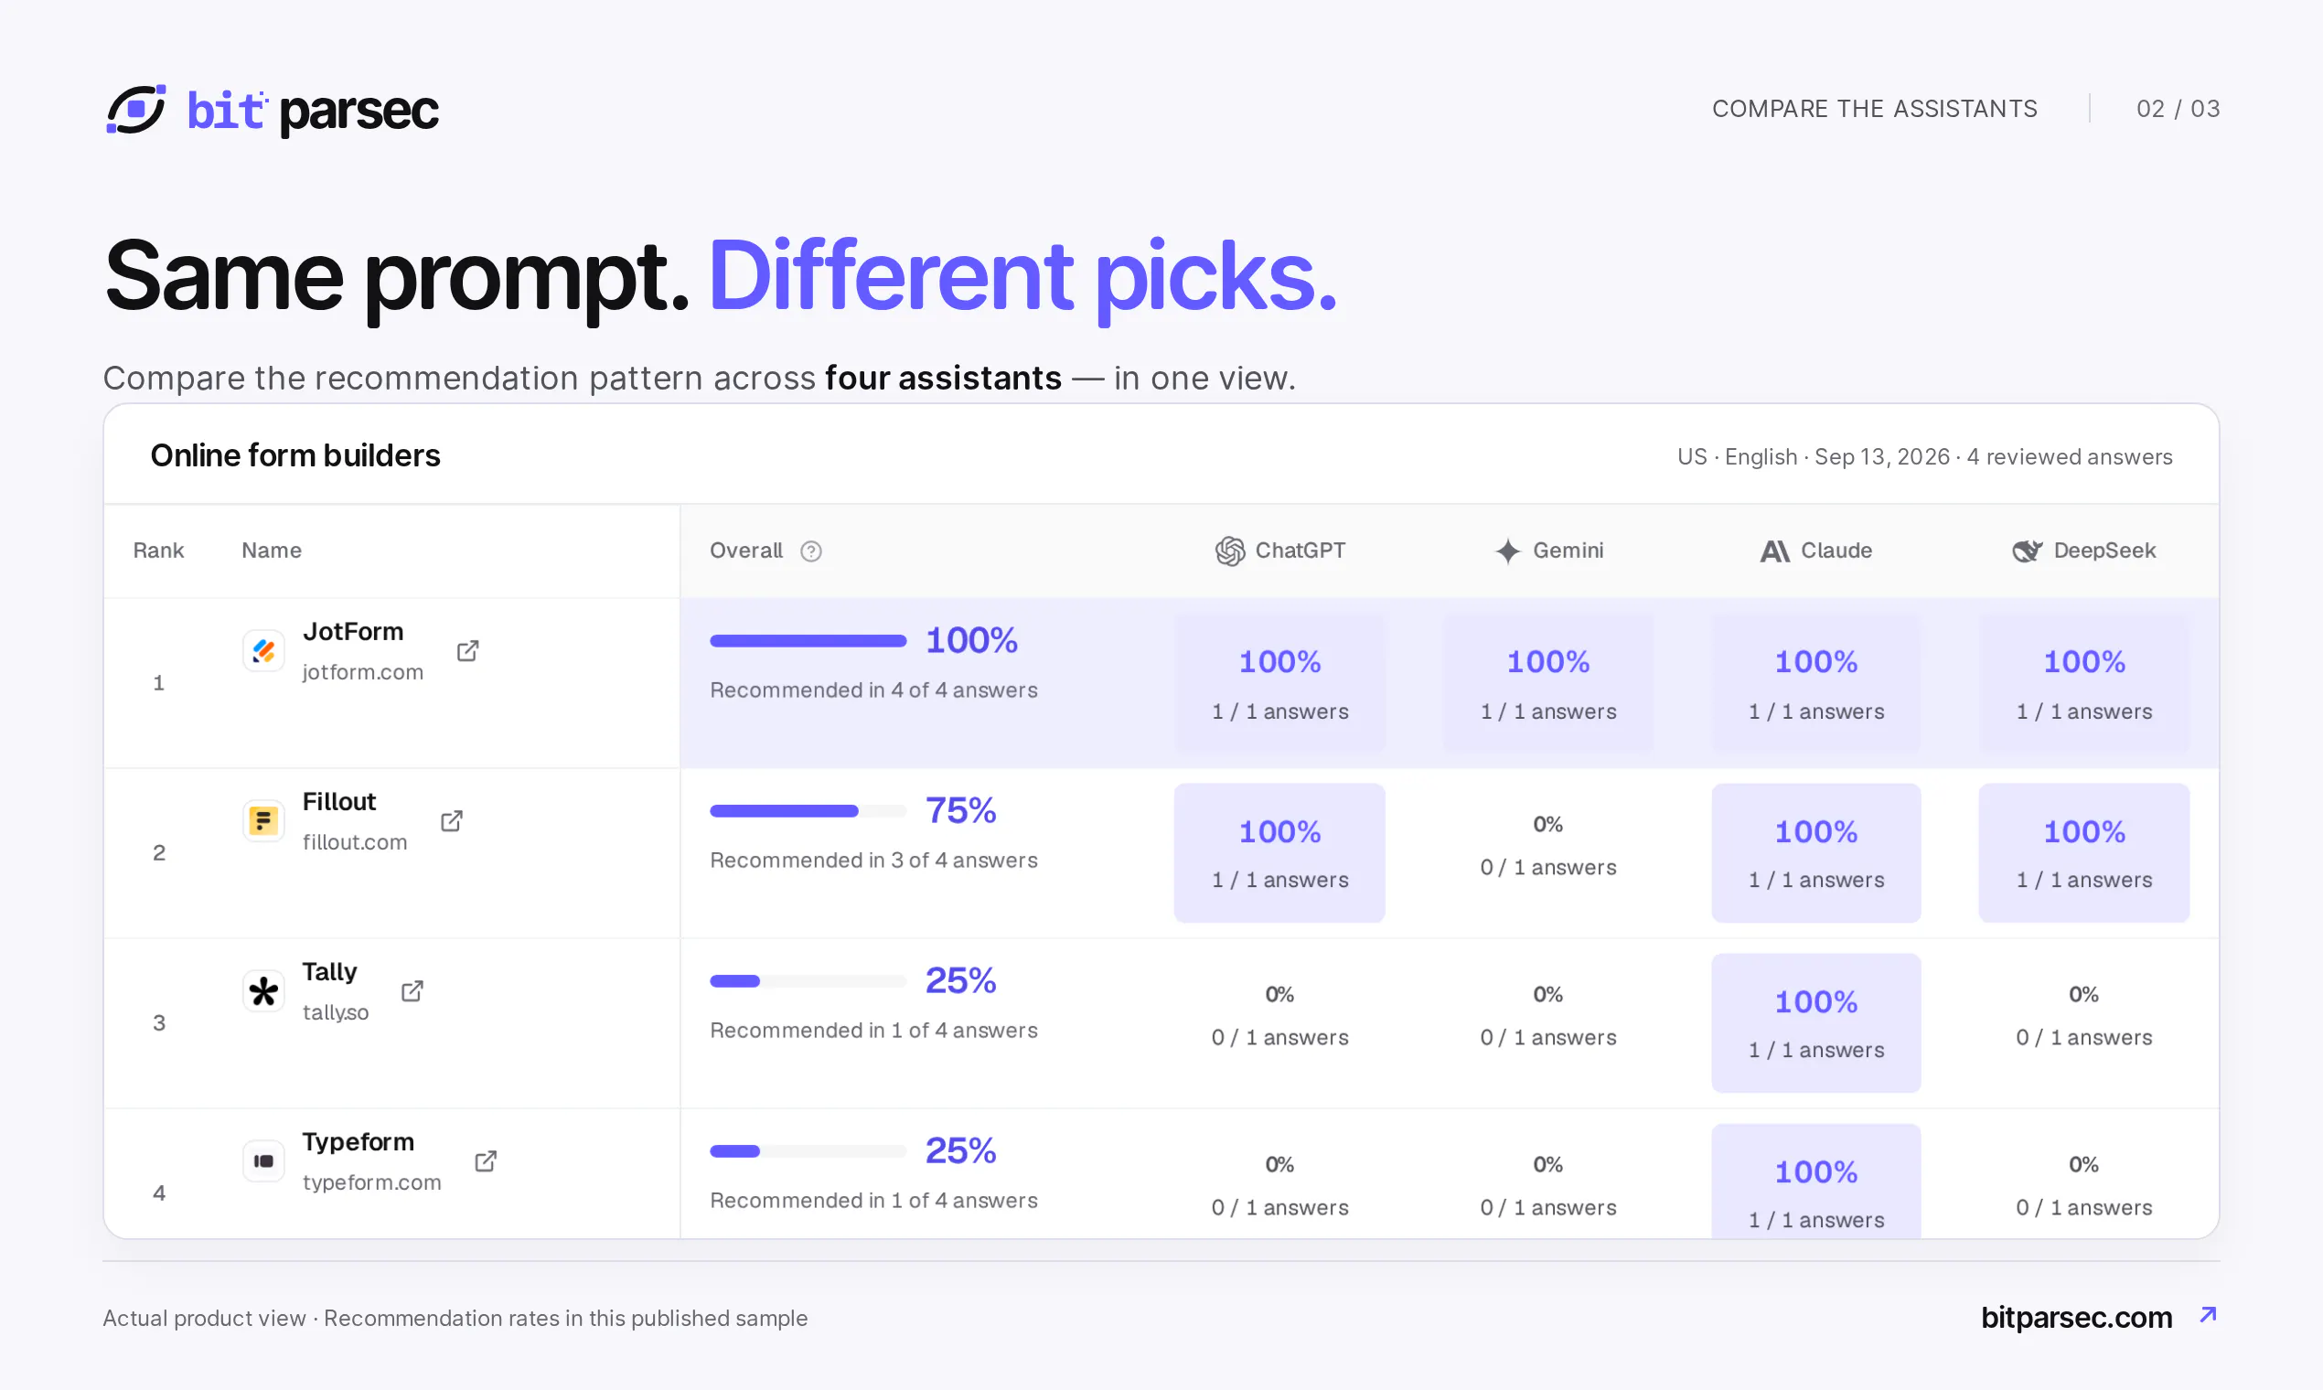Open Fillout external link icon
This screenshot has width=2323, height=1390.
click(452, 821)
